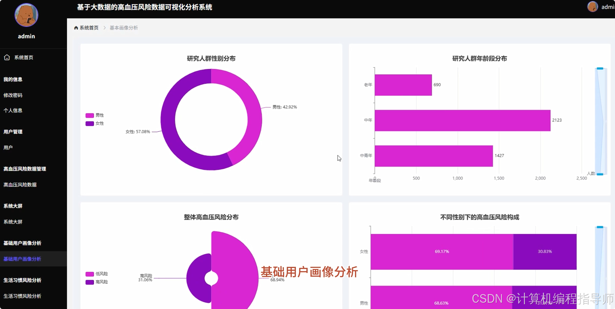Select 个人信息 from the sidebar

pos(13,110)
